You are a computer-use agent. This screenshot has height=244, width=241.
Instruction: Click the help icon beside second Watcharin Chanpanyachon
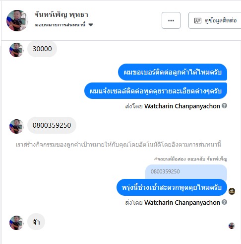pos(224,202)
